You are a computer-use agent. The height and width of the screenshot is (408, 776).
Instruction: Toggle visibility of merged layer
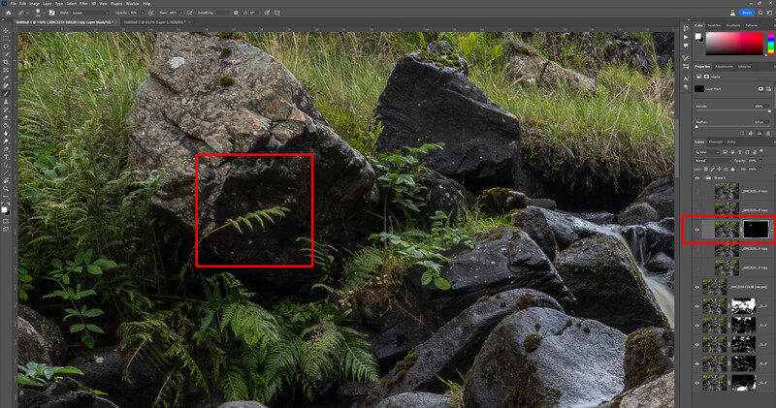pyautogui.click(x=696, y=286)
